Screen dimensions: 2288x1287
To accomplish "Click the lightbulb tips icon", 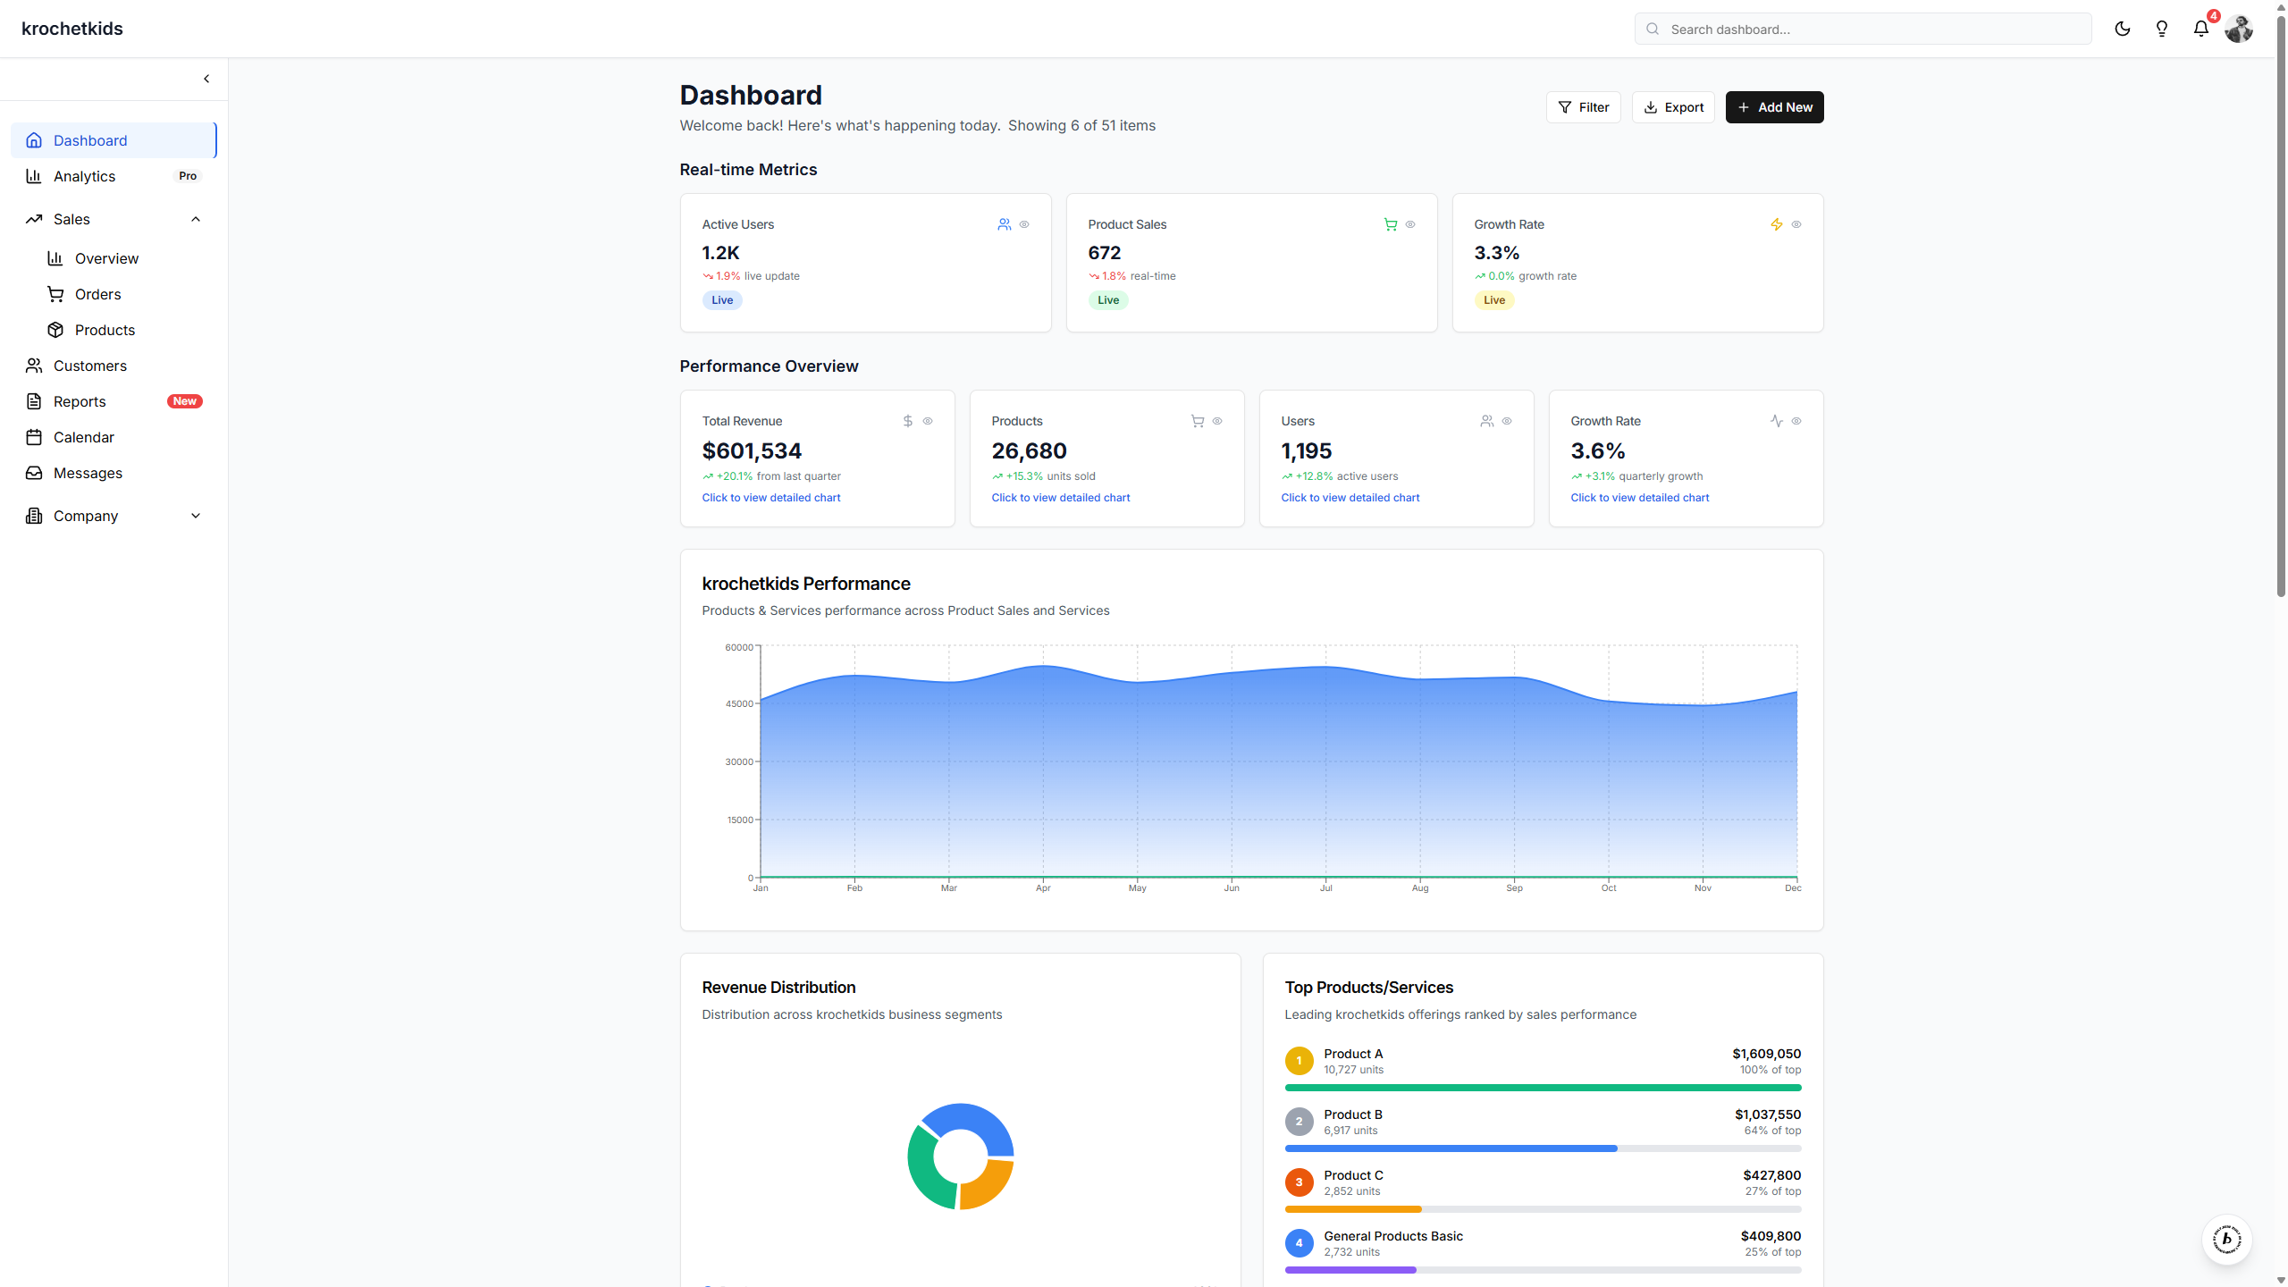I will coord(2161,29).
